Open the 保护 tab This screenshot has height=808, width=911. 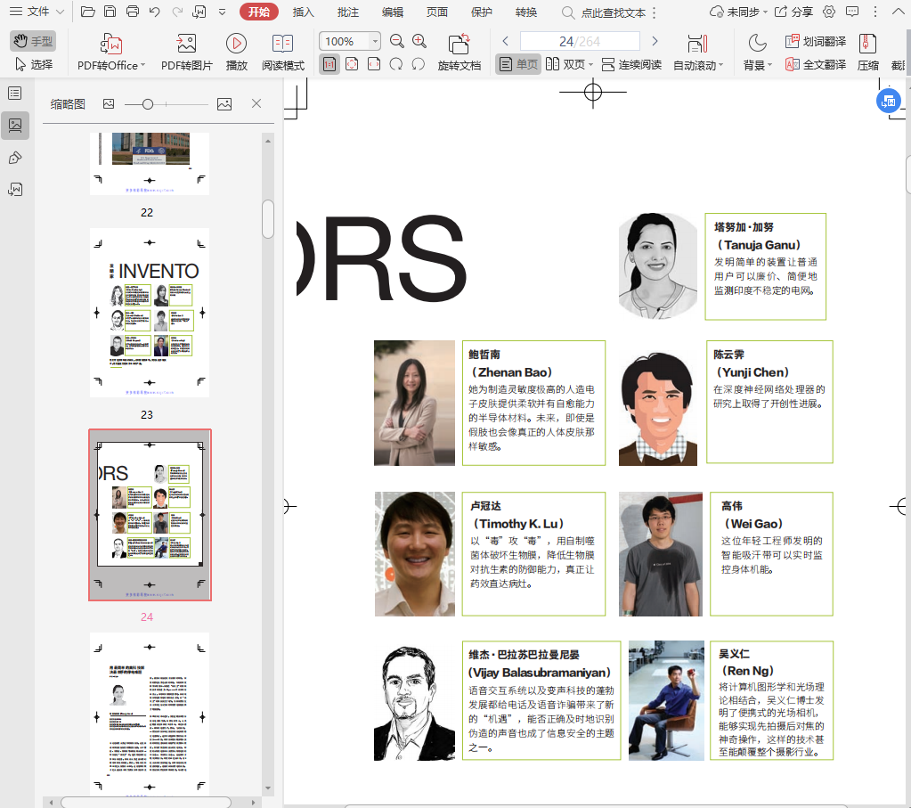pos(481,12)
